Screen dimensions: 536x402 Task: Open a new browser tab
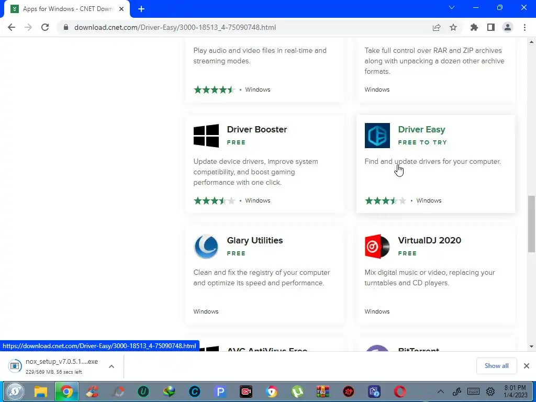(x=141, y=9)
